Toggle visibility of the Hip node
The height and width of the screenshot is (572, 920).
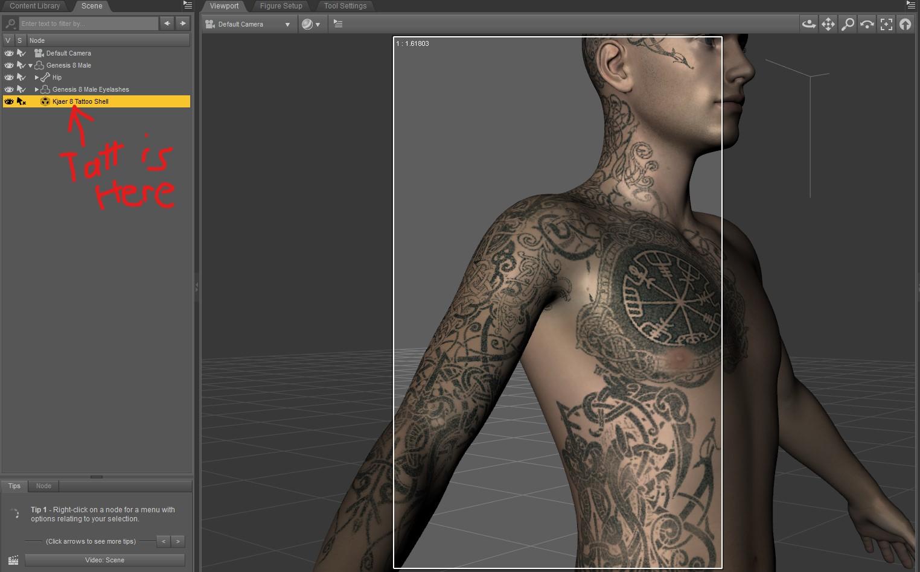tap(8, 77)
